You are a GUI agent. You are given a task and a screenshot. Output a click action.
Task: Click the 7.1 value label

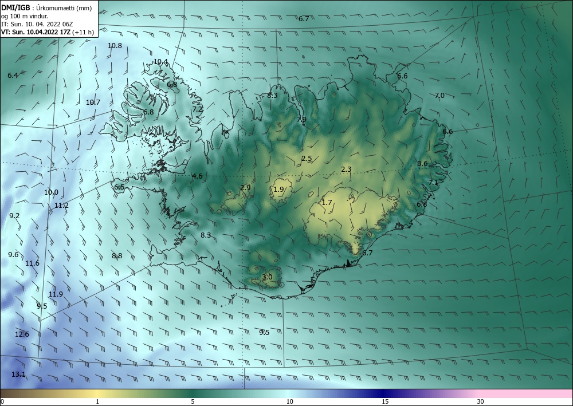pos(433,182)
